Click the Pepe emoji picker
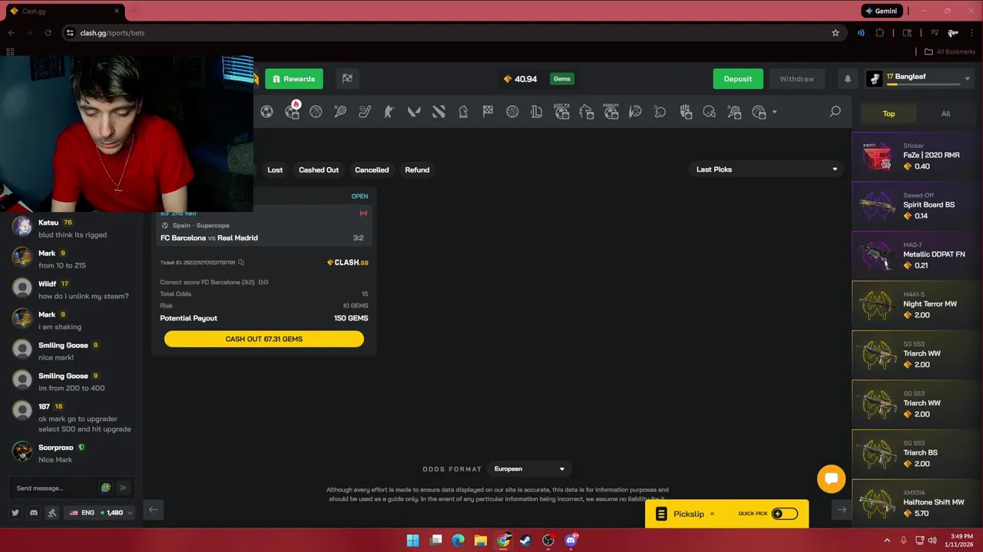Viewport: 983px width, 552px height. point(106,488)
